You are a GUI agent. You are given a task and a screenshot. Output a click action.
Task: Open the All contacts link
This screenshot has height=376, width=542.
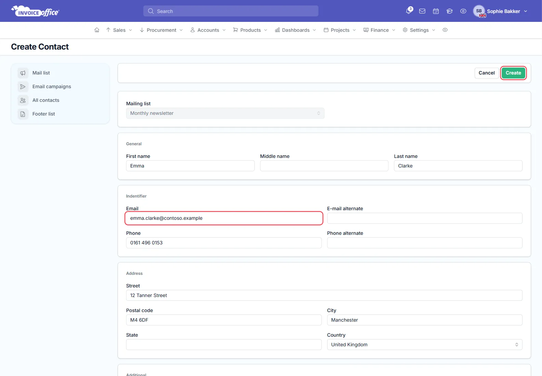(46, 100)
